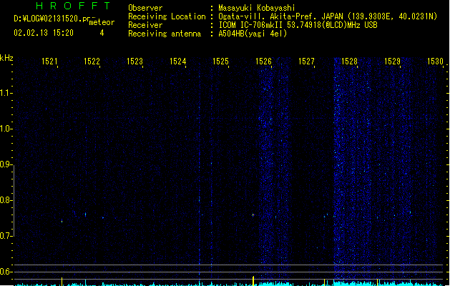Image resolution: width=450 pixels, height=286 pixels.
Task: Click the meteor echo just after 1521
Action: coord(62,221)
